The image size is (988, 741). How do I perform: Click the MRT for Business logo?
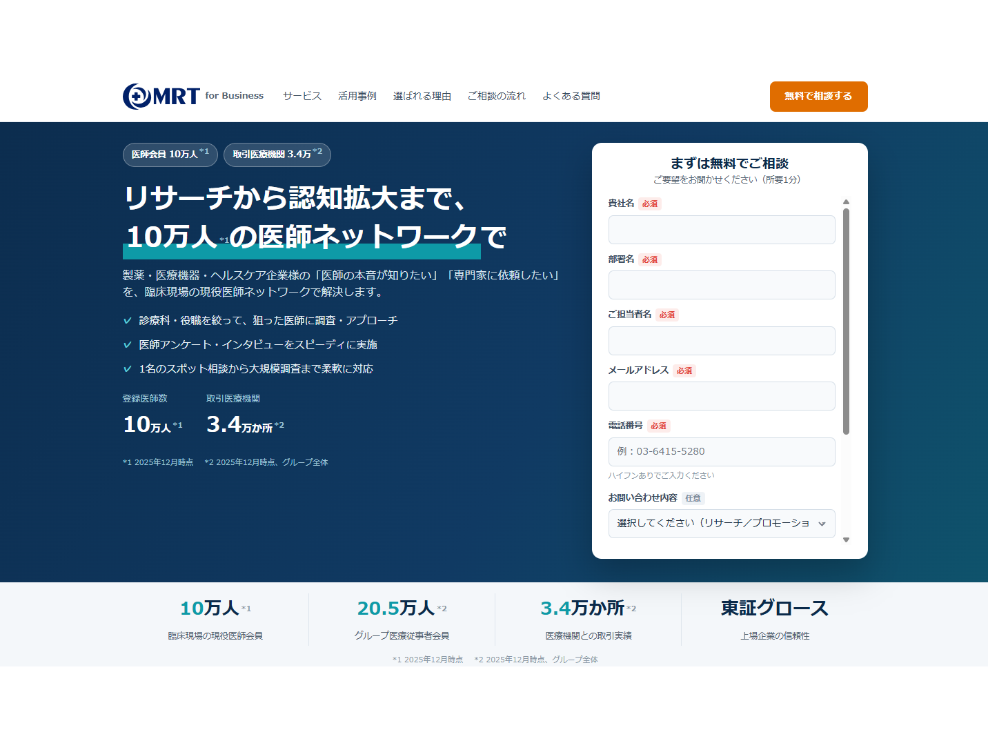pos(193,96)
